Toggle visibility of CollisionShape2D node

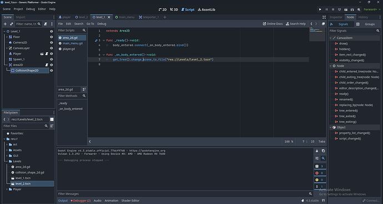[x=51, y=71]
